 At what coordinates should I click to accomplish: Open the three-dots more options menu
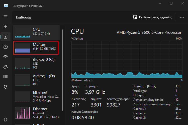click(x=182, y=17)
